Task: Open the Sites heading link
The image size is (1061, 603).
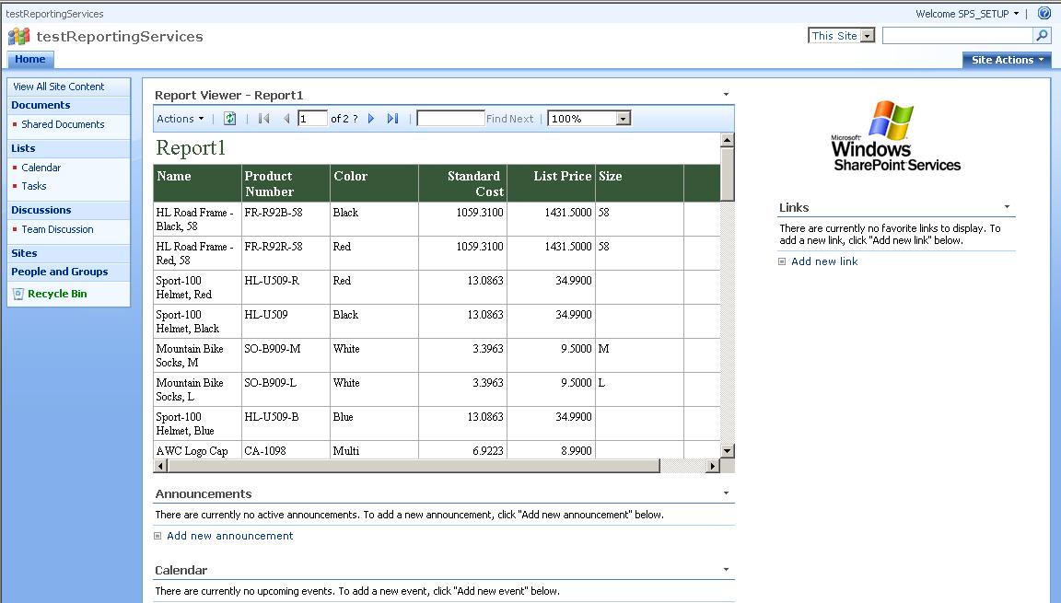Action: 24,253
